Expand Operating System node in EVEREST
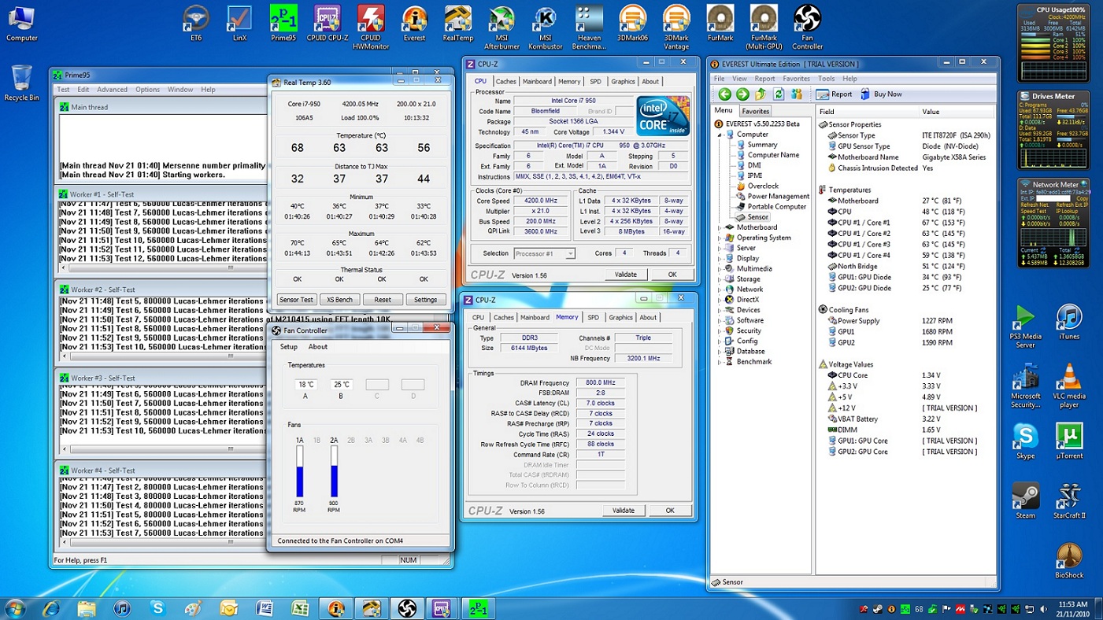Viewport: 1103px width, 620px height. pos(720,238)
